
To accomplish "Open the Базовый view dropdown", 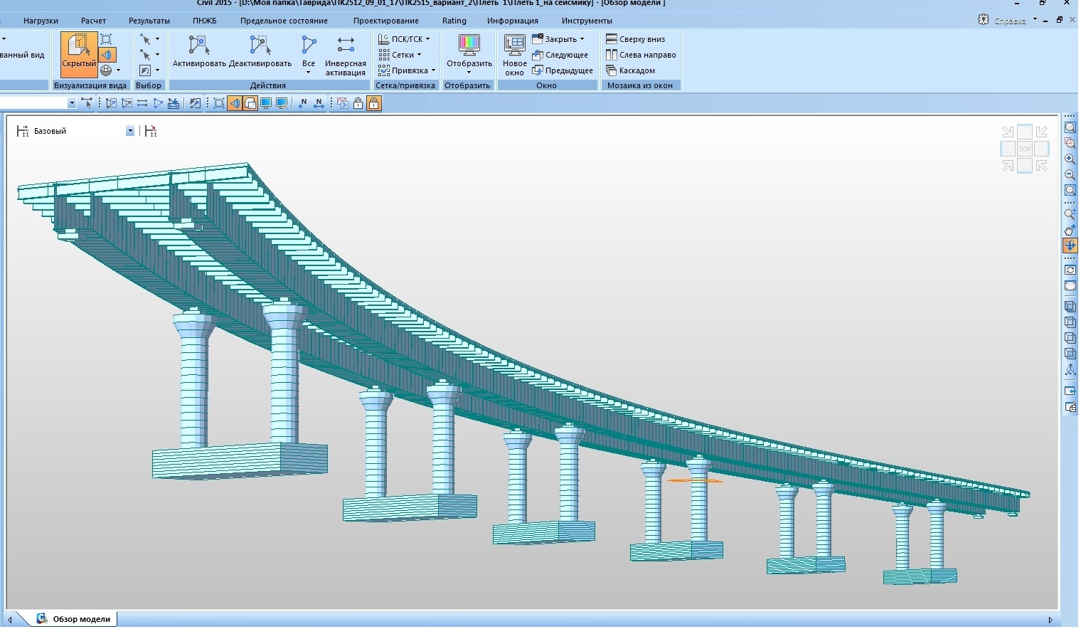I will pos(130,131).
